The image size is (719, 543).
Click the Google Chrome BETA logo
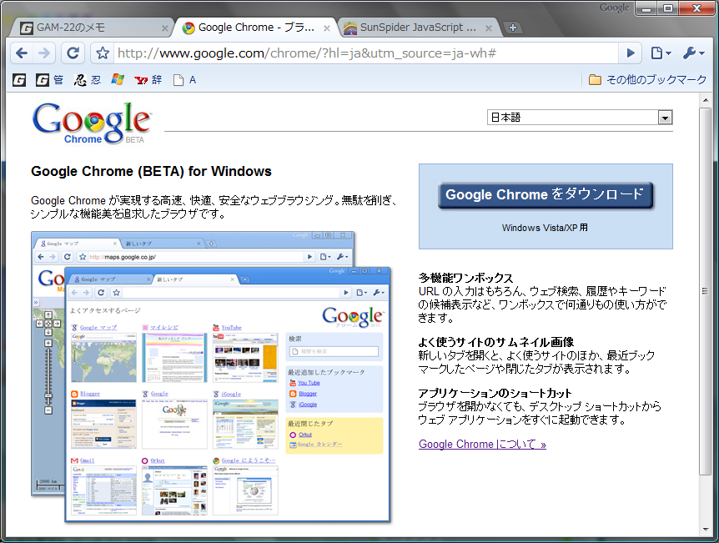click(x=91, y=123)
